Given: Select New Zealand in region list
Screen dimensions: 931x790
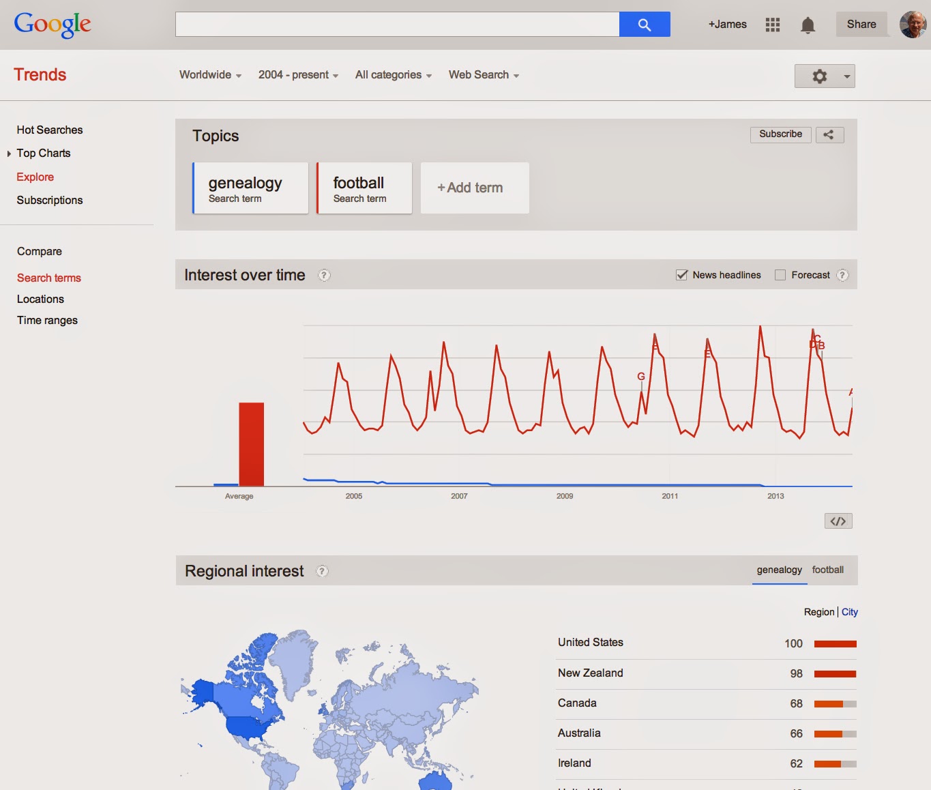Looking at the screenshot, I should pos(591,673).
